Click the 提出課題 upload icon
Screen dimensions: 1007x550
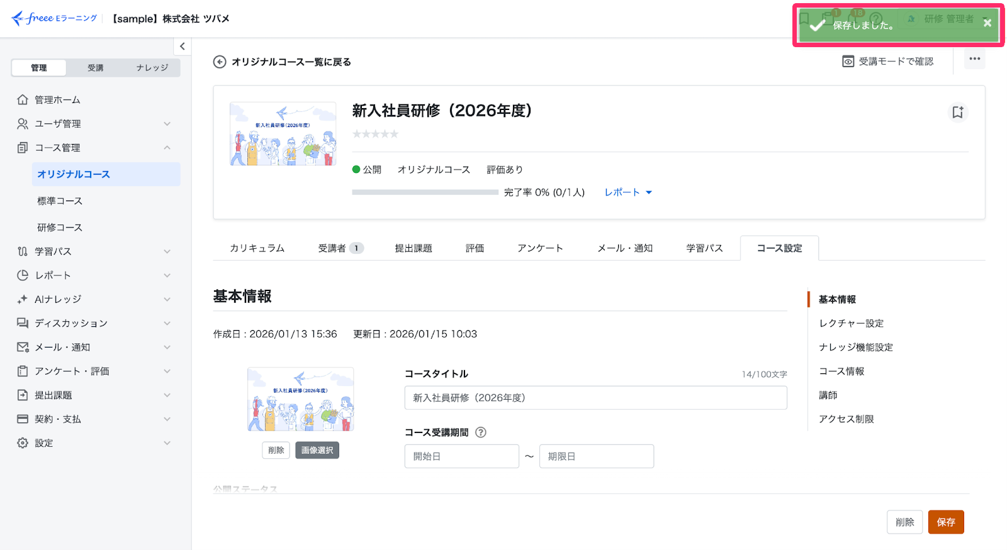(23, 395)
